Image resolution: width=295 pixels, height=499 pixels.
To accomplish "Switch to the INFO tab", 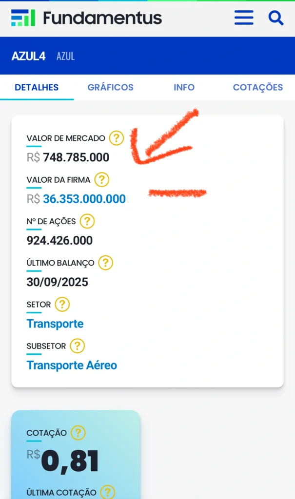I will (x=184, y=87).
